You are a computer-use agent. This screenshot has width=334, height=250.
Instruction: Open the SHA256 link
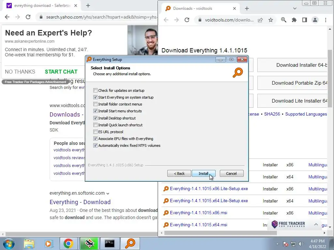272,114
